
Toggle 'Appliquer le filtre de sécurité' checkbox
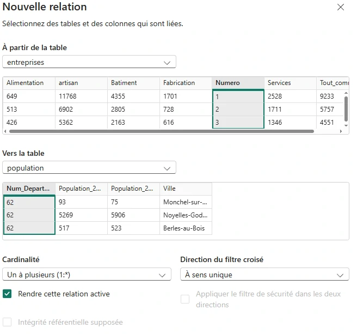[x=185, y=299]
